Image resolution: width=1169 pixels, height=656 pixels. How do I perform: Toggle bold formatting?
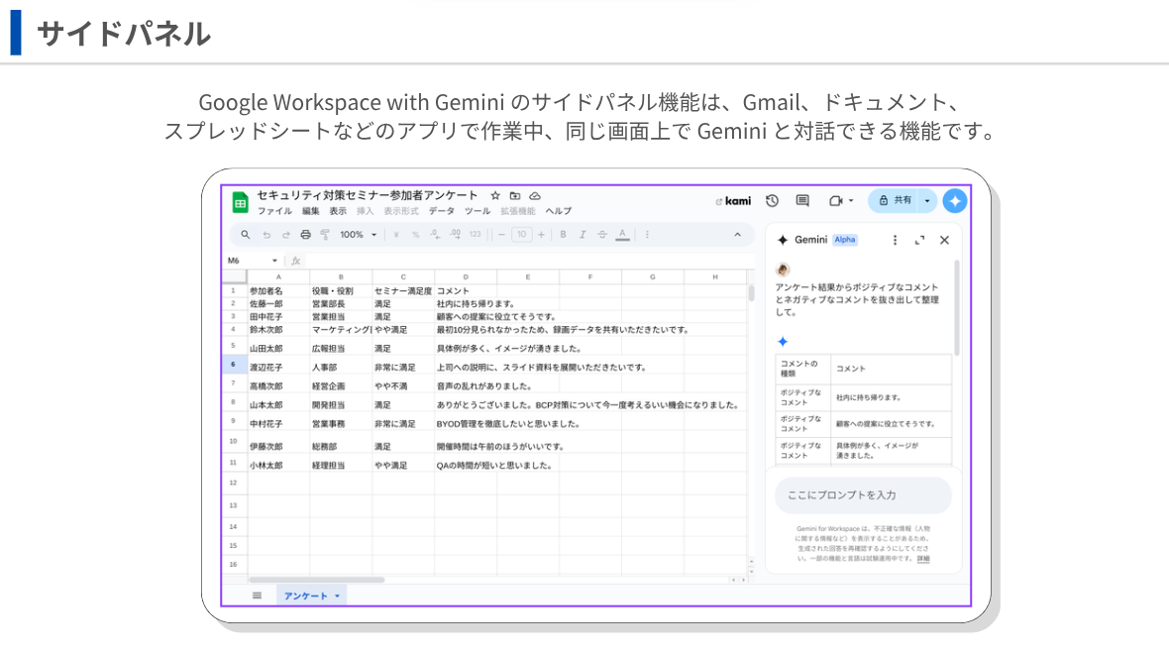coord(563,235)
